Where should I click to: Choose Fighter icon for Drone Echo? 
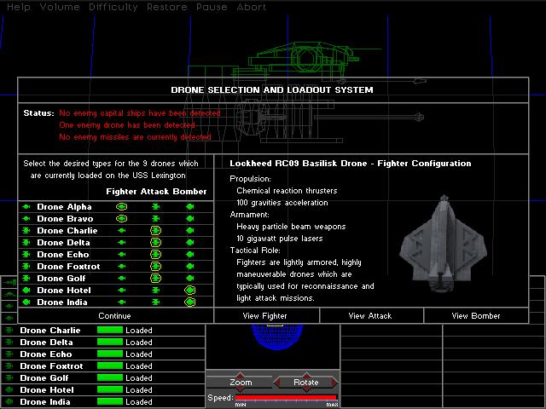121,254
